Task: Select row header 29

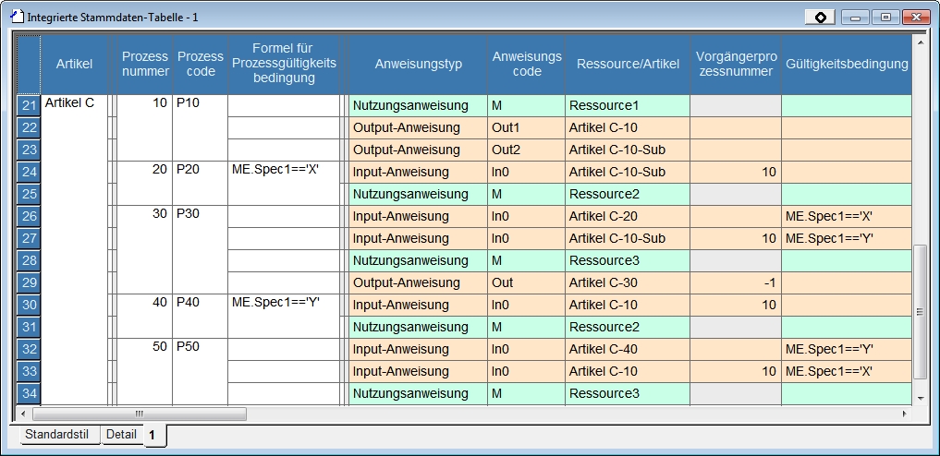Action: (x=29, y=282)
